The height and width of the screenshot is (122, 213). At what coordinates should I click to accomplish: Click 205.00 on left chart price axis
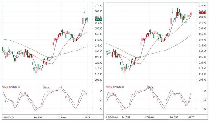99,80
